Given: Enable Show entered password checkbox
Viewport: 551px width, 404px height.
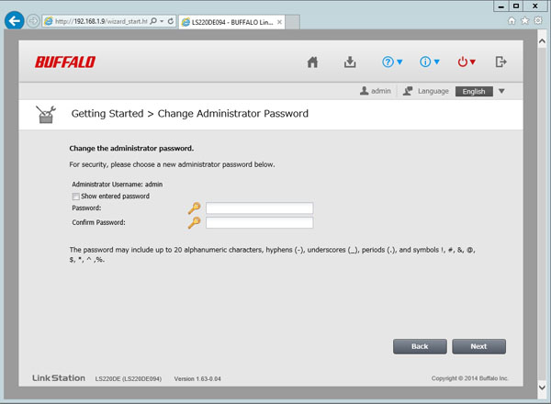Looking at the screenshot, I should pyautogui.click(x=75, y=196).
